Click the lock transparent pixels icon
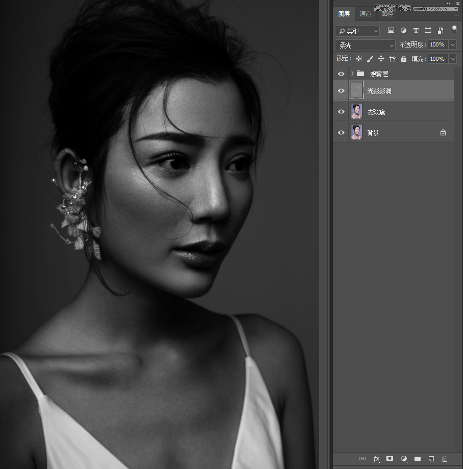463x469 pixels. point(358,59)
